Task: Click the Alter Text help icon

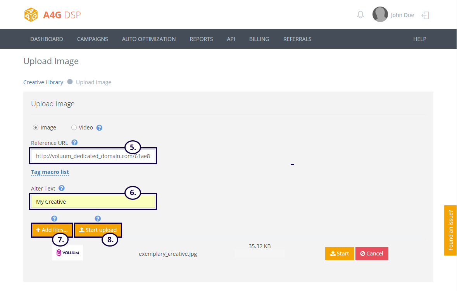Action: tap(62, 188)
